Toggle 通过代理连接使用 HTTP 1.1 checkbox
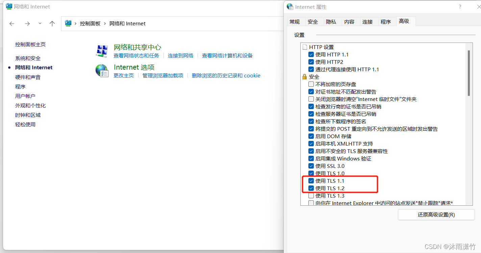481x253 pixels. tap(311, 69)
